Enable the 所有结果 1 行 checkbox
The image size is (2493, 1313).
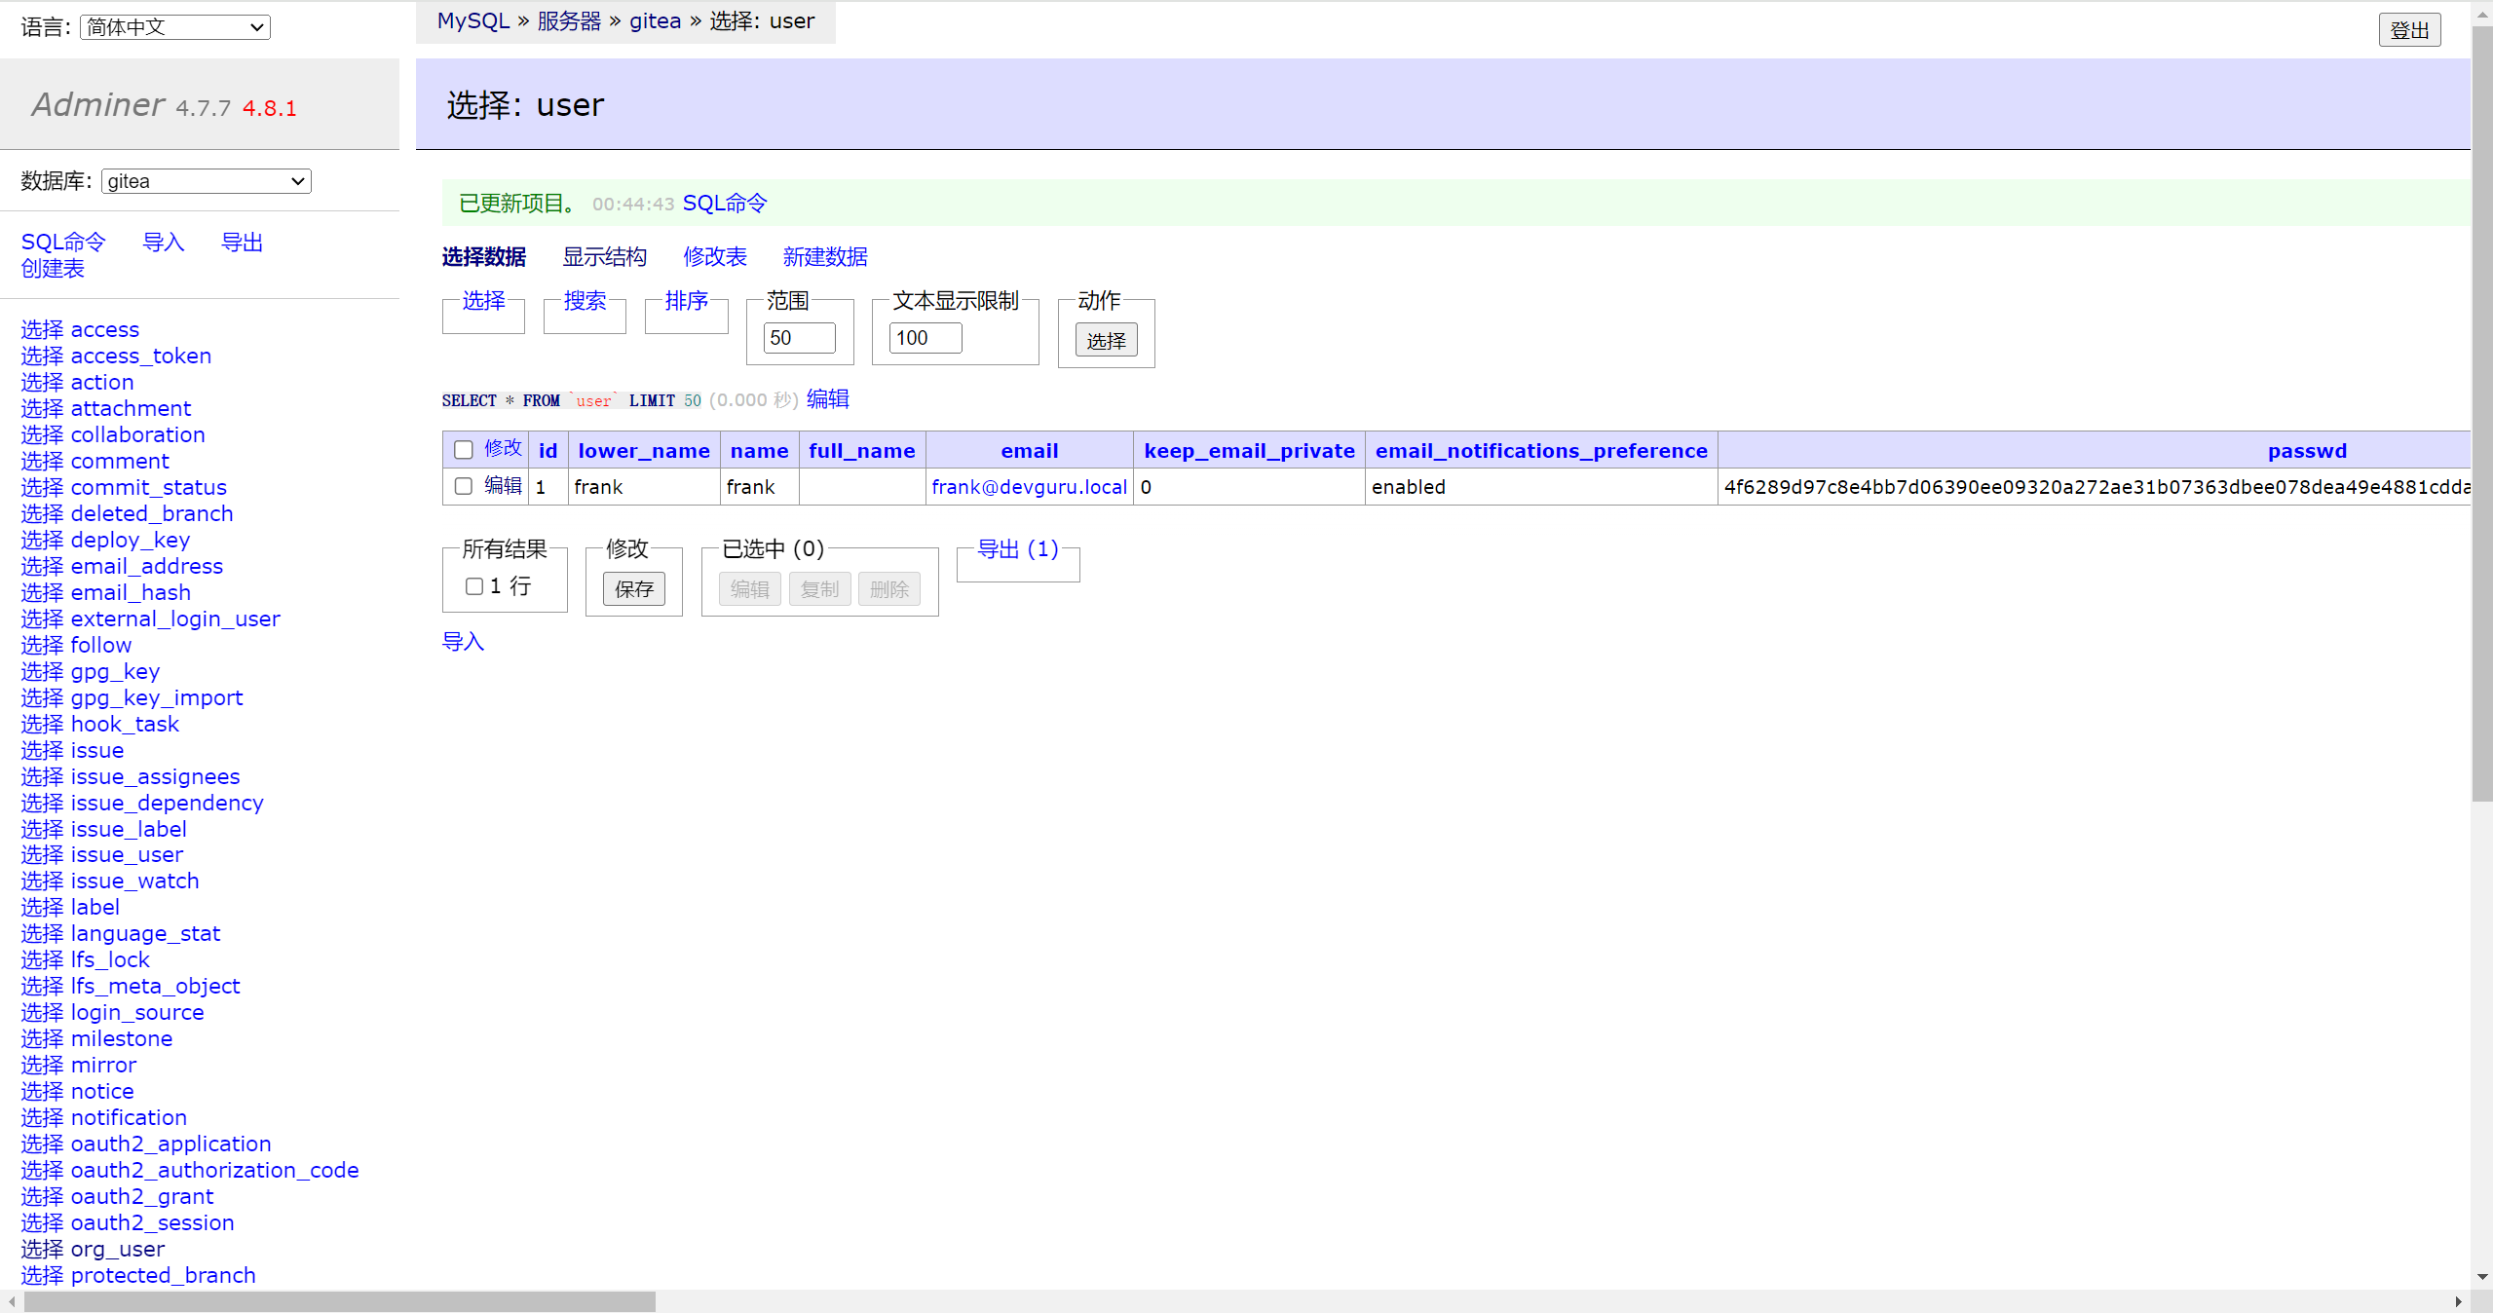coord(474,586)
